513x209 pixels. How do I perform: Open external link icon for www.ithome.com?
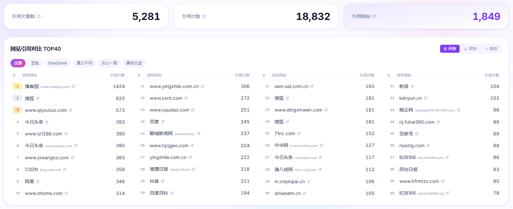click(x=66, y=193)
